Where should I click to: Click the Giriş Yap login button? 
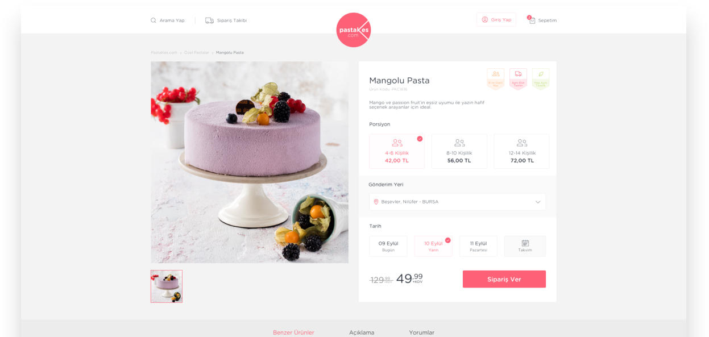(x=496, y=20)
